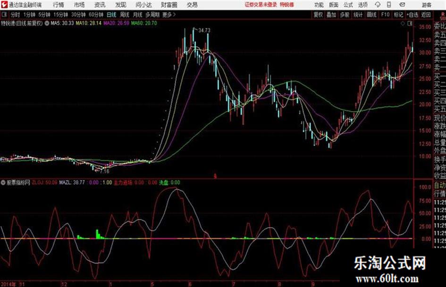
Task: Click the 游客 guest account label
Action: point(427,5)
